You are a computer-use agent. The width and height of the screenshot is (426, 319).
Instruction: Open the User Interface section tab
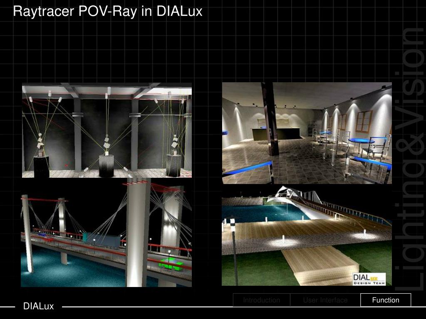coord(325,300)
